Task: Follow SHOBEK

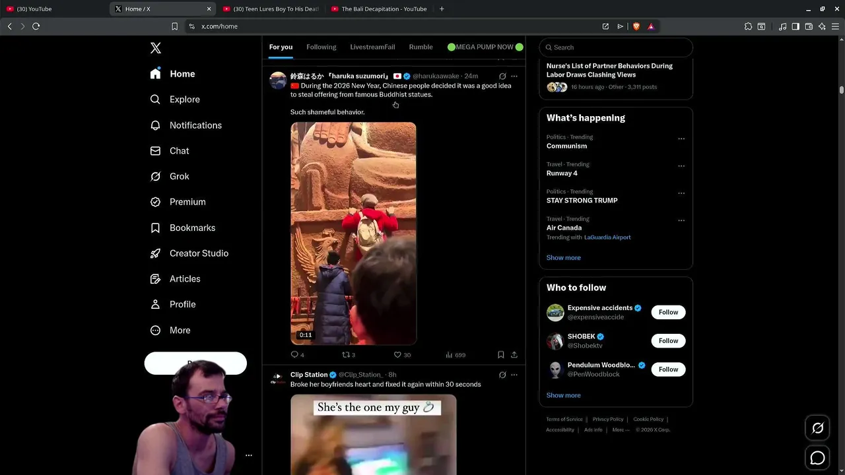Action: tap(668, 340)
